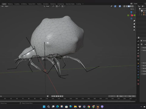Open the scene browse icon dropdown
The image size is (146, 109).
(x=132, y=4)
